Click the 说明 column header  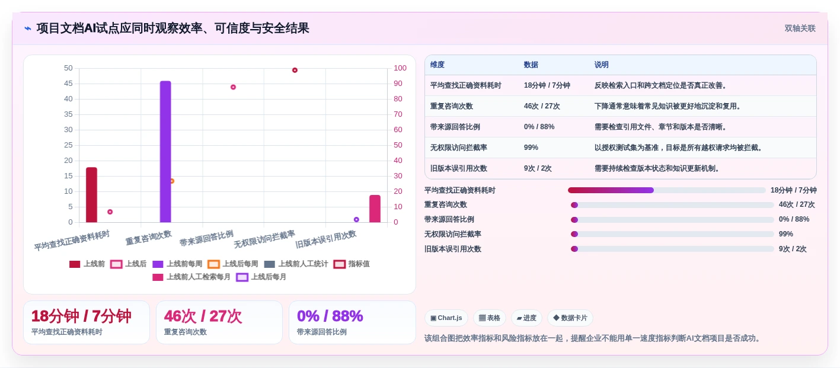(x=602, y=65)
